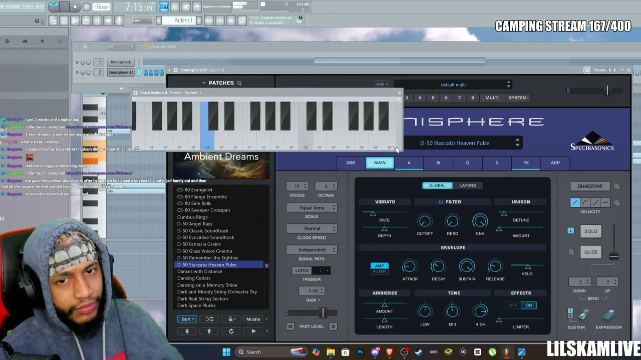Open the cloud tab in browser
The width and height of the screenshot is (641, 360).
(x=25, y=41)
